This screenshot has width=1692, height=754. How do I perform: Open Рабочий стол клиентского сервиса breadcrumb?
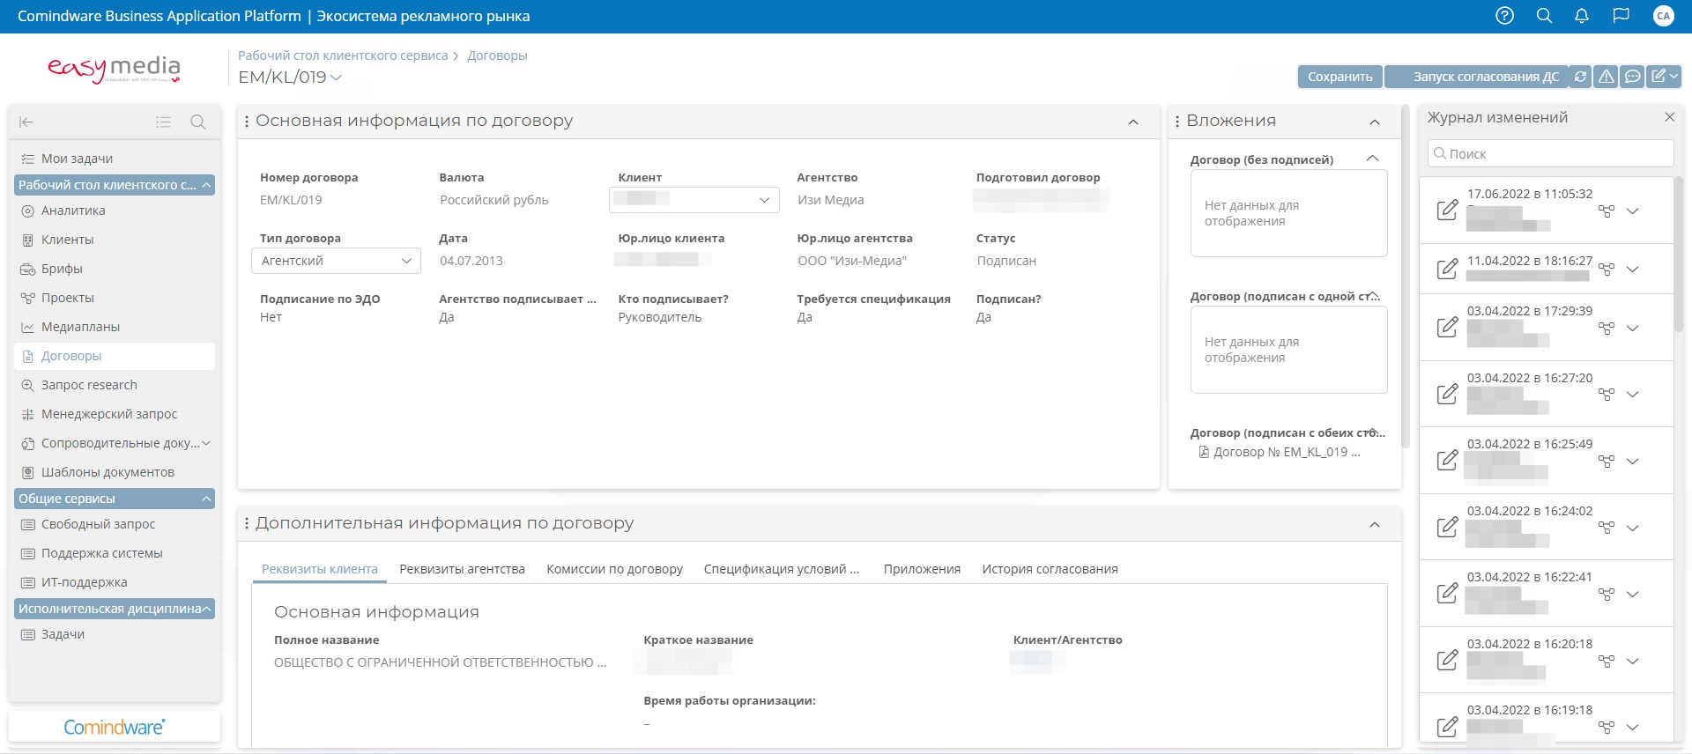click(x=343, y=55)
